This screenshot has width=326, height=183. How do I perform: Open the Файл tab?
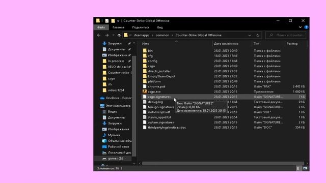101,27
